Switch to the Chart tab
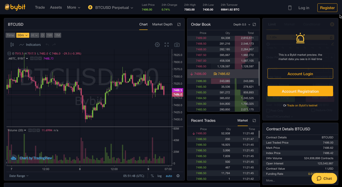Viewport: 342px width, 187px height. (143, 24)
